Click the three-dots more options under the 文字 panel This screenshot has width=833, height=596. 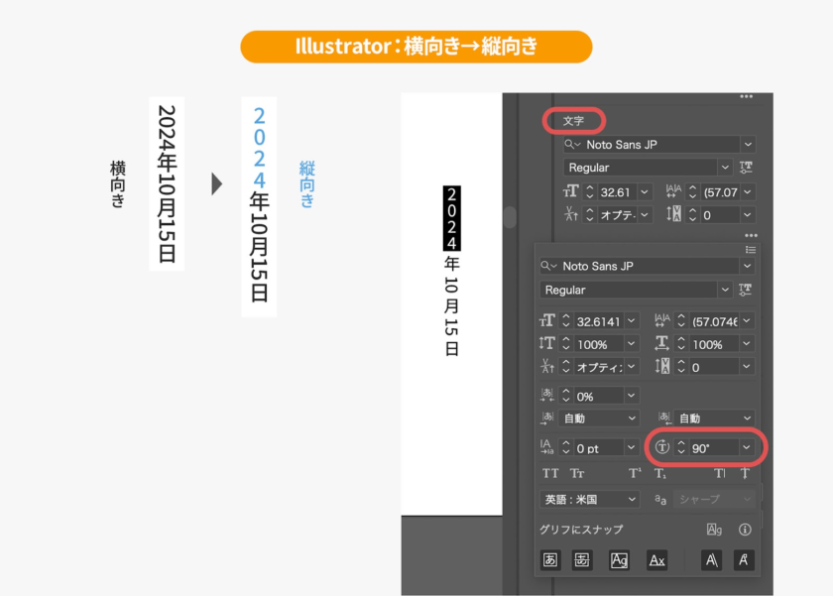750,235
